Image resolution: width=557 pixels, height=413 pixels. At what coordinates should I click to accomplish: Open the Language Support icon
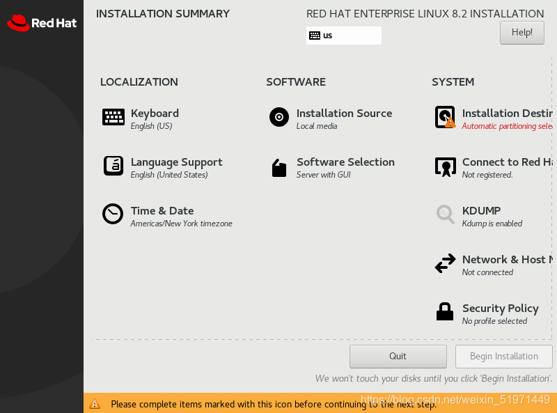[x=113, y=166]
